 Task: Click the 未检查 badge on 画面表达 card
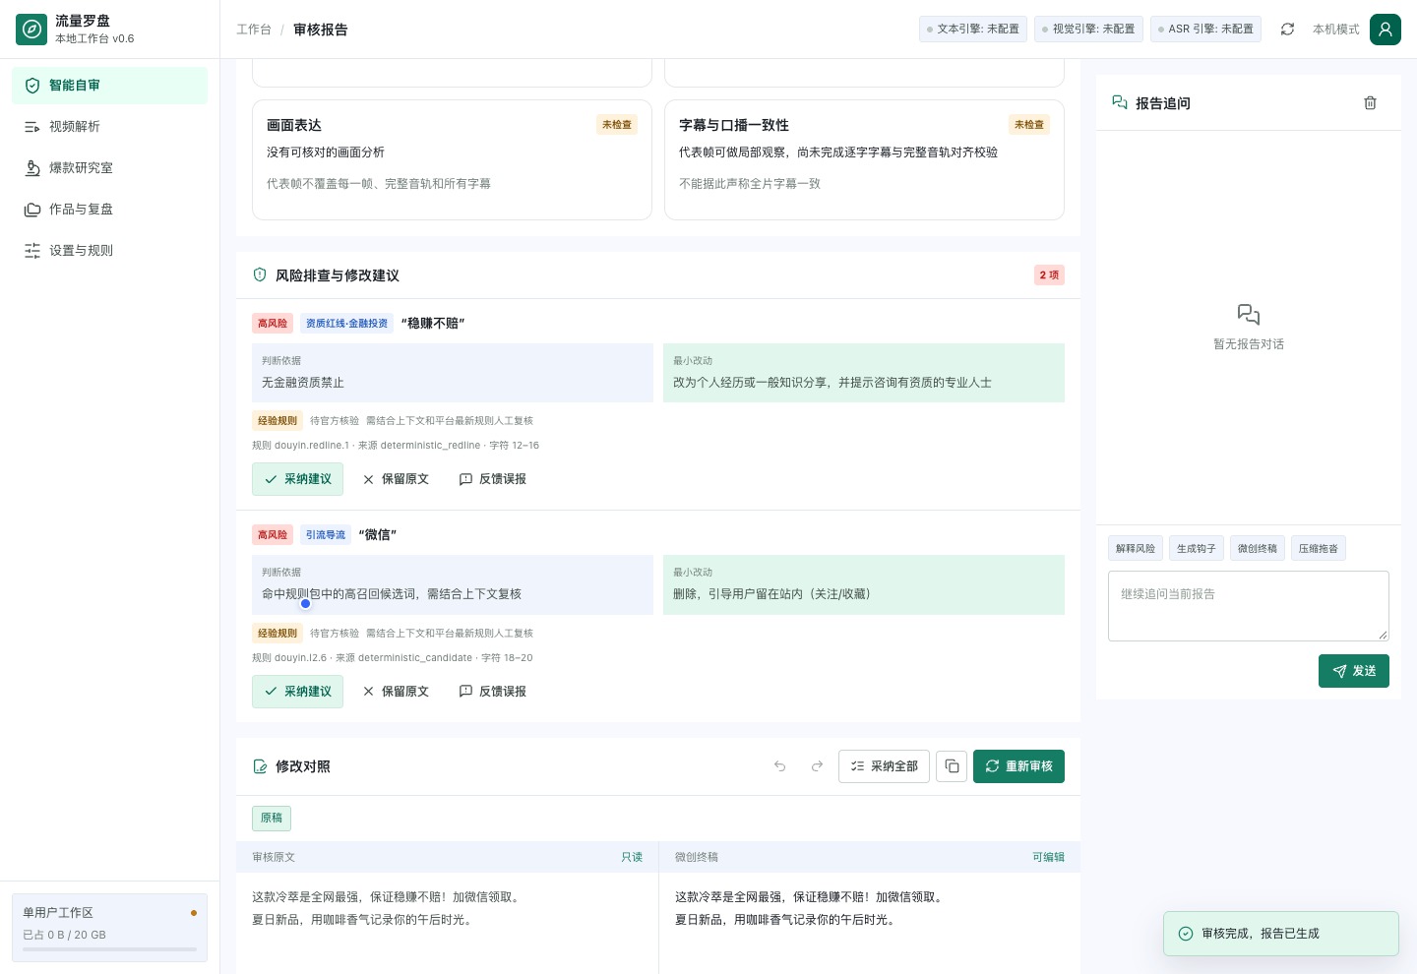click(617, 125)
